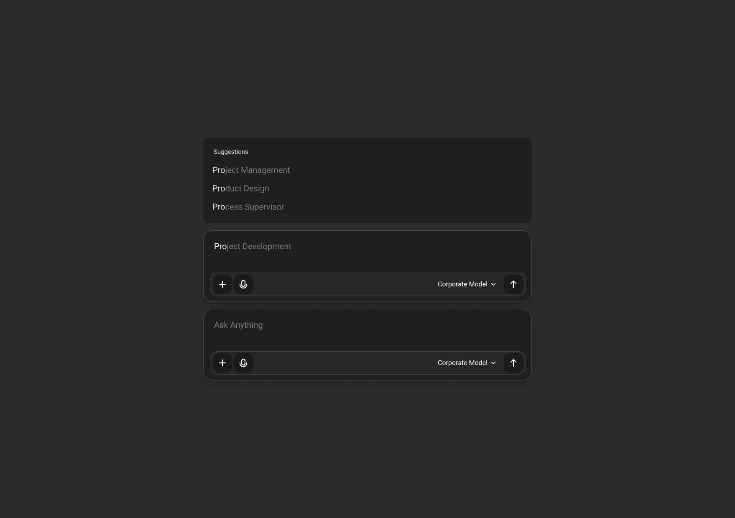
Task: Activate the microphone in the Project Development box
Action: [243, 284]
